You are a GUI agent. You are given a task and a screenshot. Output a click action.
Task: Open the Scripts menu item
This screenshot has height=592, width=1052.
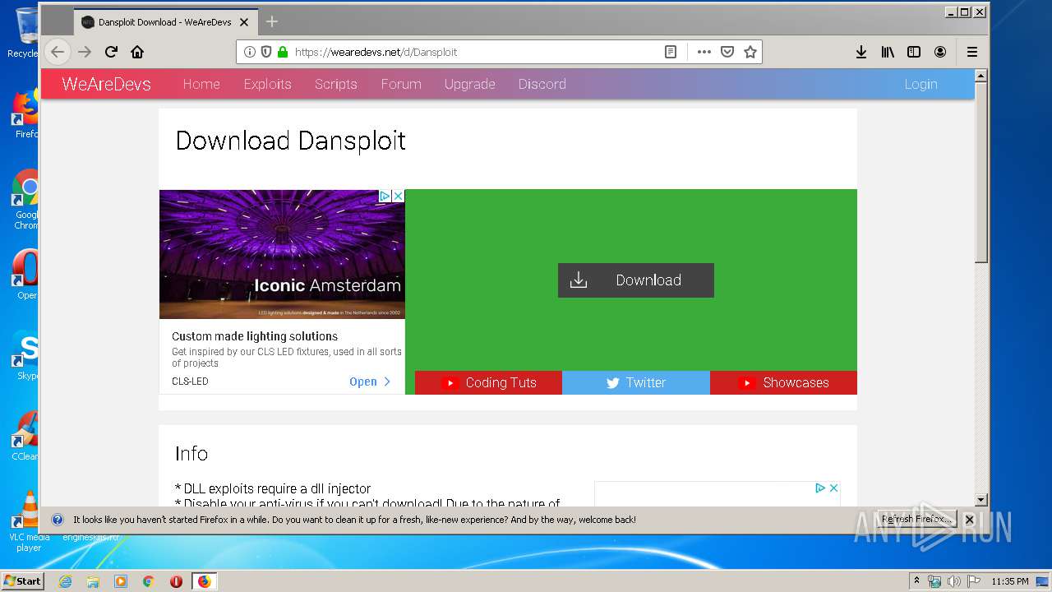335,84
